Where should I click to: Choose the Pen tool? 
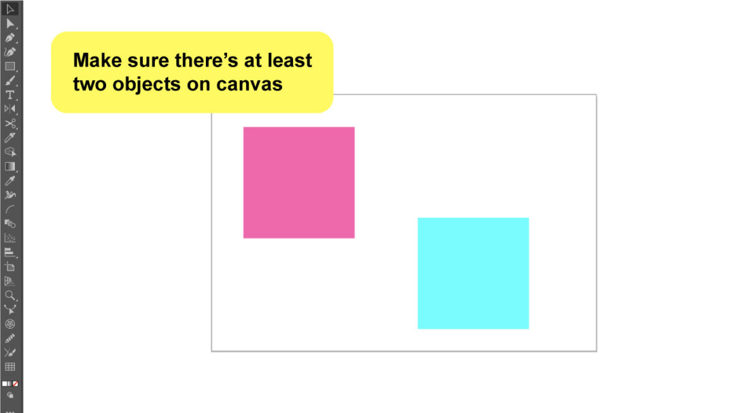coord(10,38)
